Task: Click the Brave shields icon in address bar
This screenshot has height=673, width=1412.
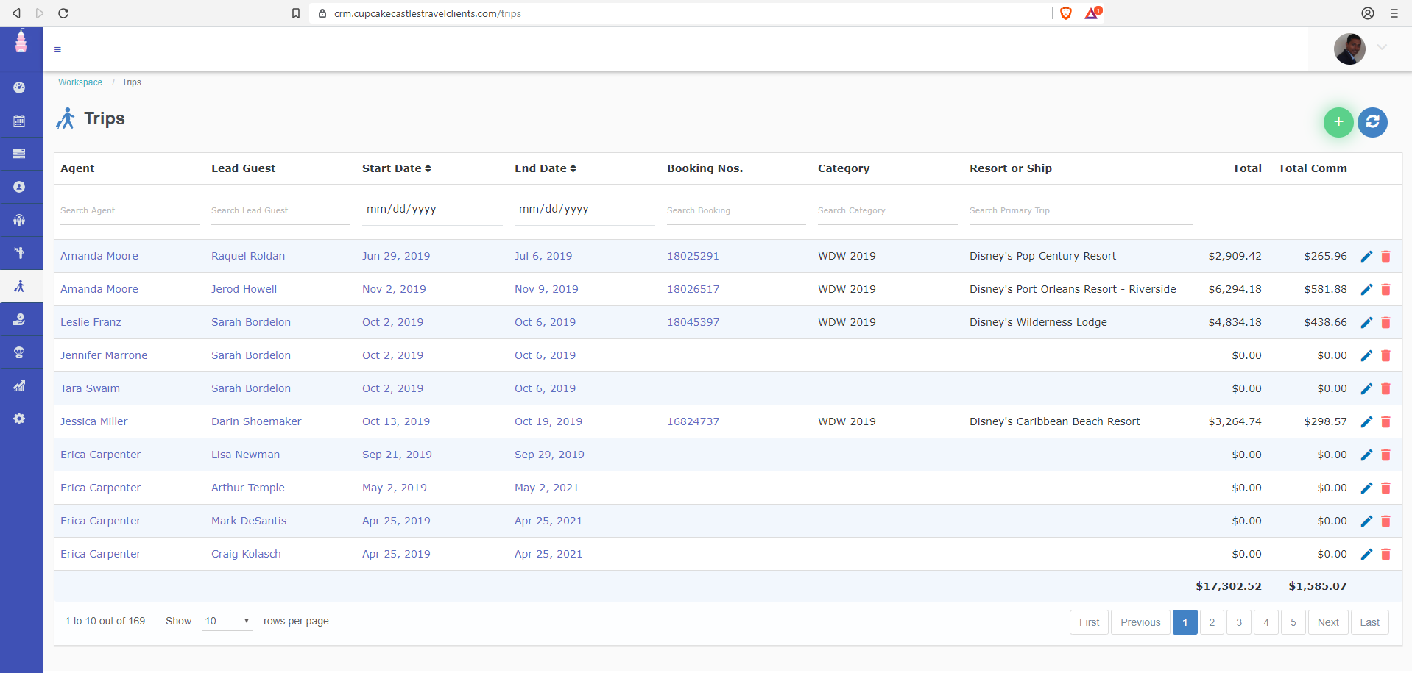Action: (1065, 13)
